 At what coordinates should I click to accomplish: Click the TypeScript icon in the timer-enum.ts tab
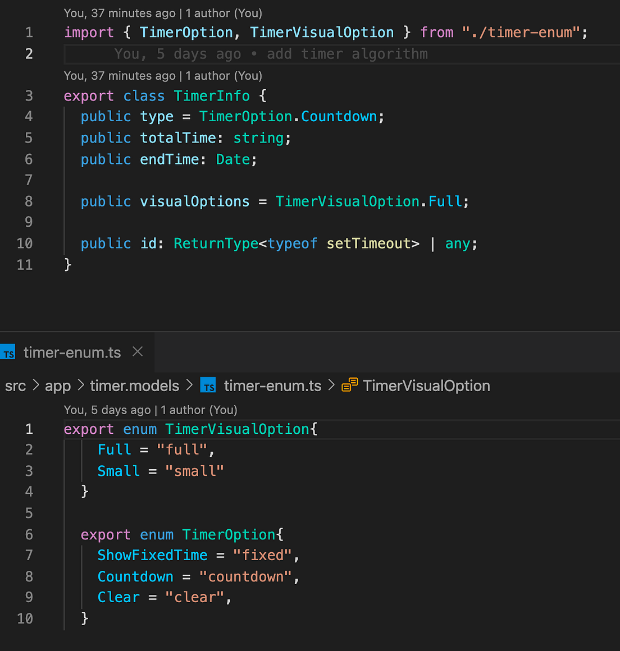8,352
